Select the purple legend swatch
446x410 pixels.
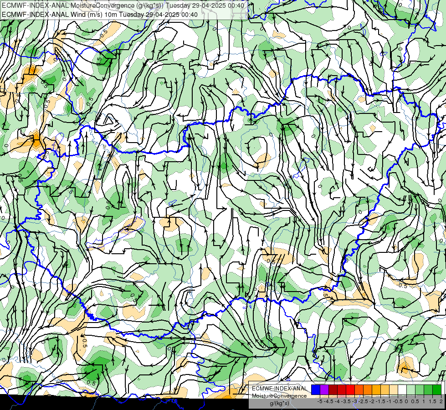click(x=324, y=389)
